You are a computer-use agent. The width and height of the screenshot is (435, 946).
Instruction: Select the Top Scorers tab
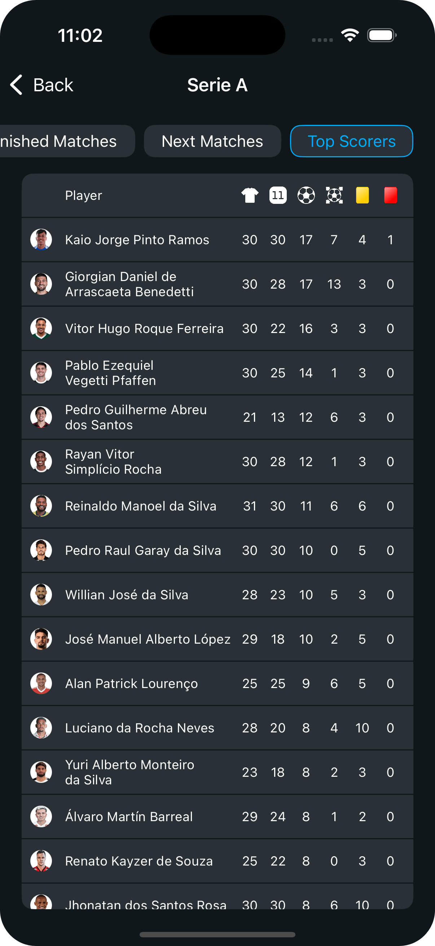pyautogui.click(x=351, y=141)
